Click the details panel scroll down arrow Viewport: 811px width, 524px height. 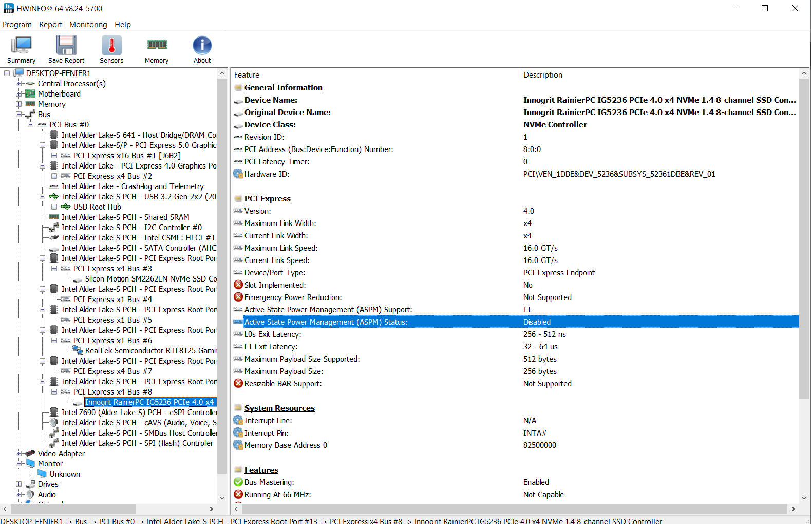click(804, 498)
